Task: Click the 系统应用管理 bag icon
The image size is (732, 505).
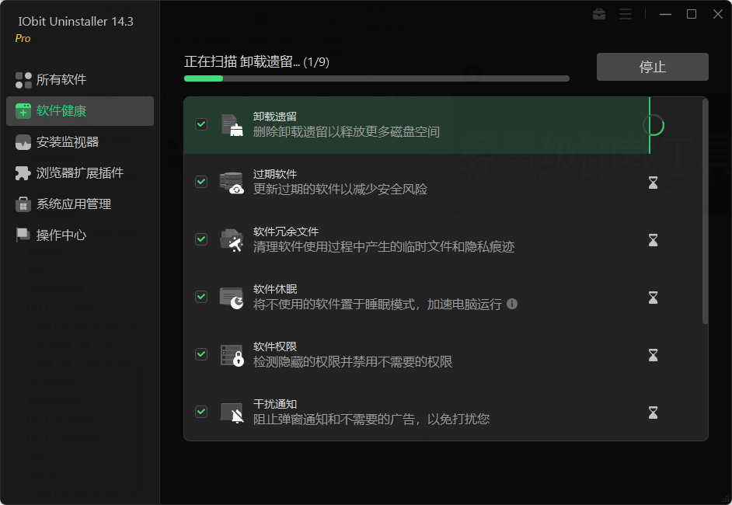Action: (x=23, y=204)
